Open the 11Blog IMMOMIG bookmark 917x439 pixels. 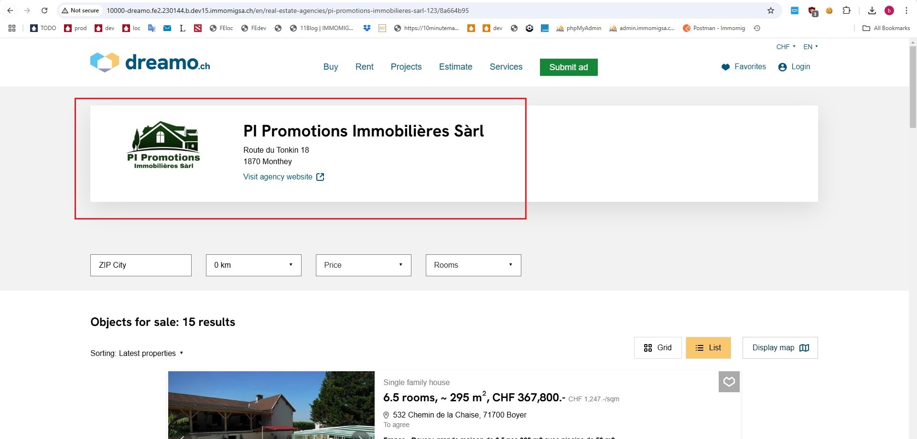click(322, 28)
